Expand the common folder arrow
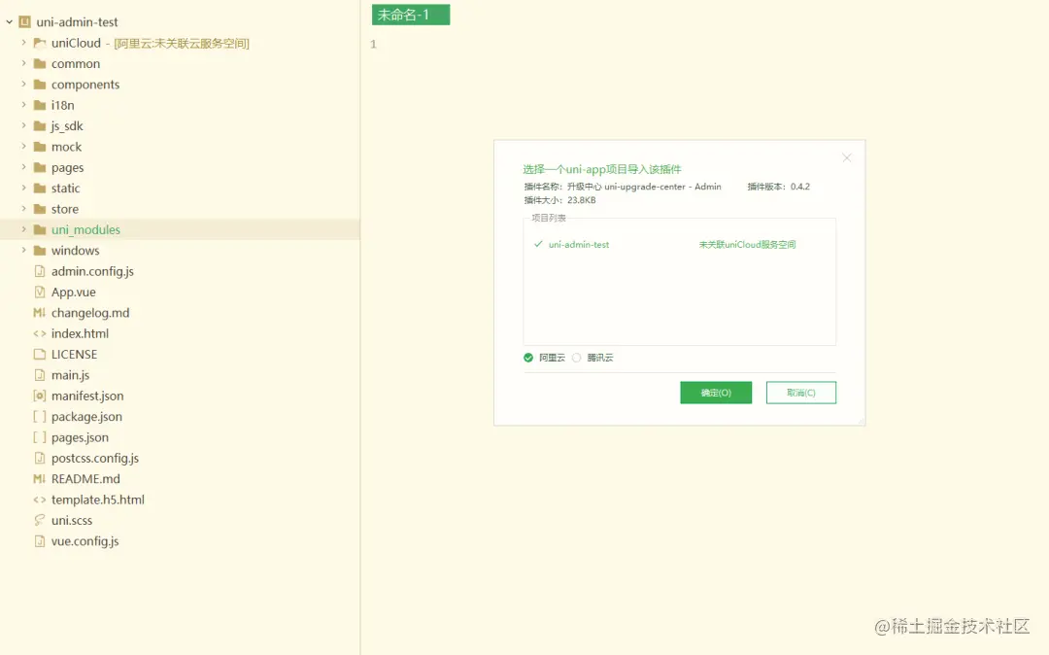 click(x=23, y=63)
